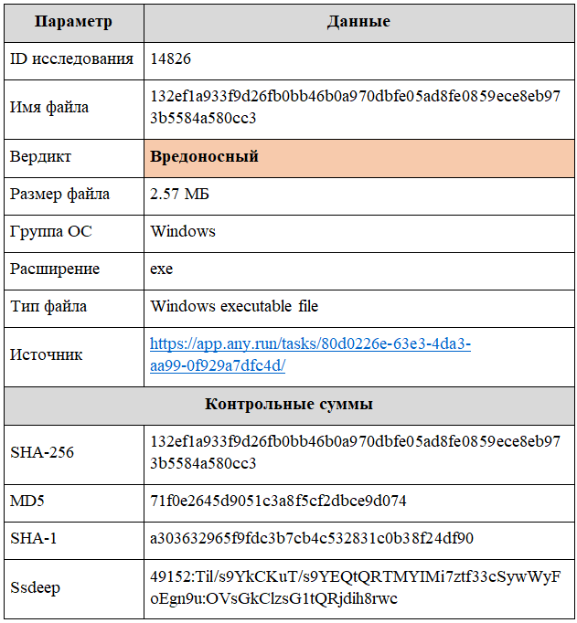Click the SHA-1 hash value
This screenshot has height=623, width=577.
[x=312, y=538]
